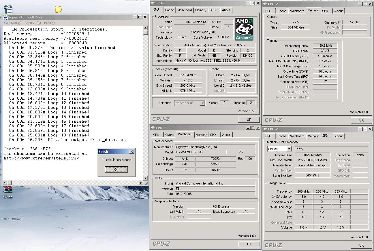Click the Crucial Technology manufacturer field
The height and width of the screenshot is (251, 374).
pos(312,165)
